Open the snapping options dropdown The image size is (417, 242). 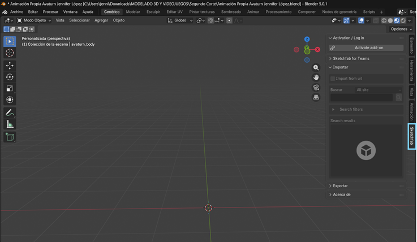coord(220,20)
